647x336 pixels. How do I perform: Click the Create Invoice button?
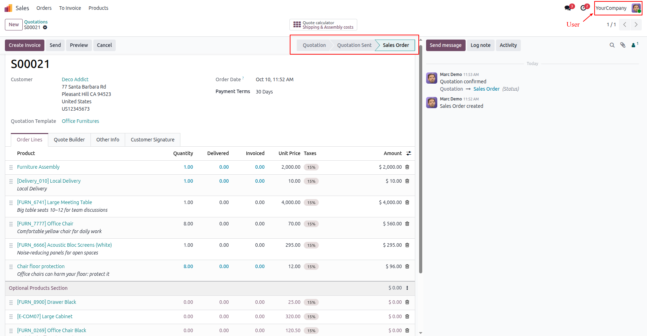(24, 45)
